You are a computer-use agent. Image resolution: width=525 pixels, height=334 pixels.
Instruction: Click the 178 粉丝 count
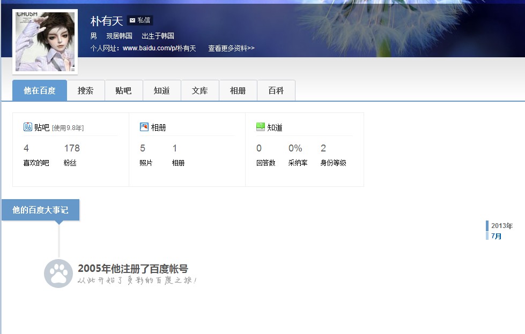[72, 148]
